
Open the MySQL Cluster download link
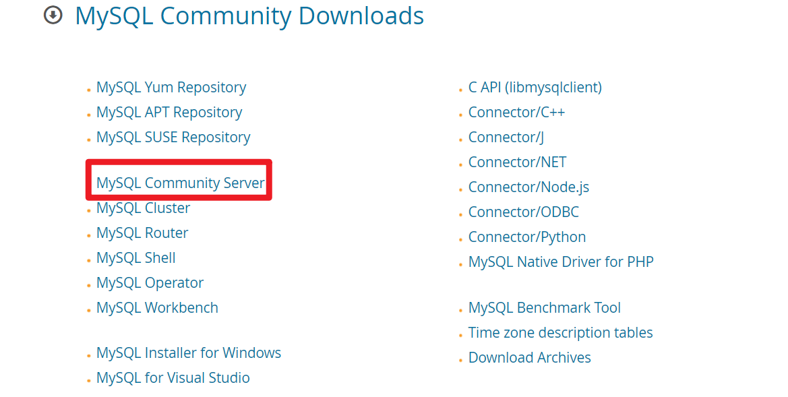pyautogui.click(x=143, y=208)
